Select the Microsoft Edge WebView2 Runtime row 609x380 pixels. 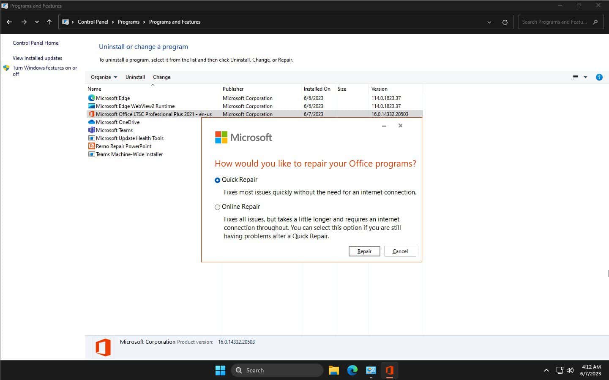coord(254,106)
